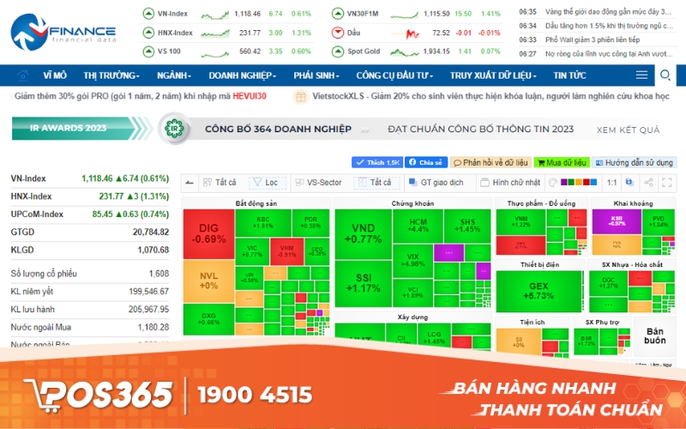Screen dimensions: 686x429
Task: Click the VN30F1M up-arrow indicator icon
Action: pos(337,14)
